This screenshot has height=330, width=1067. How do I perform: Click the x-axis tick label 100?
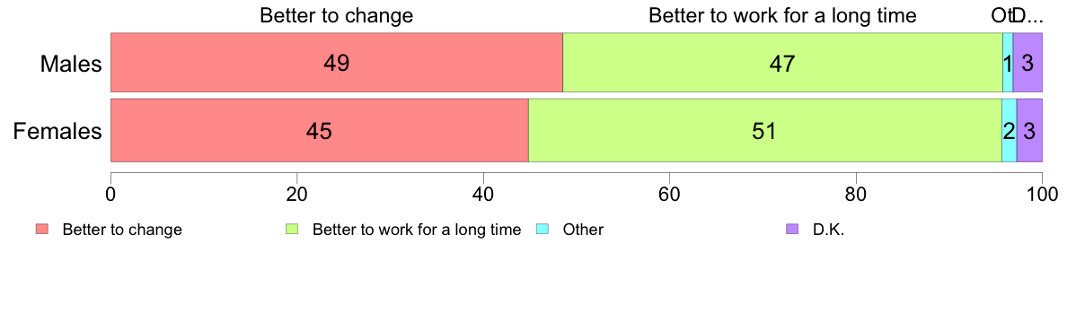[1042, 192]
